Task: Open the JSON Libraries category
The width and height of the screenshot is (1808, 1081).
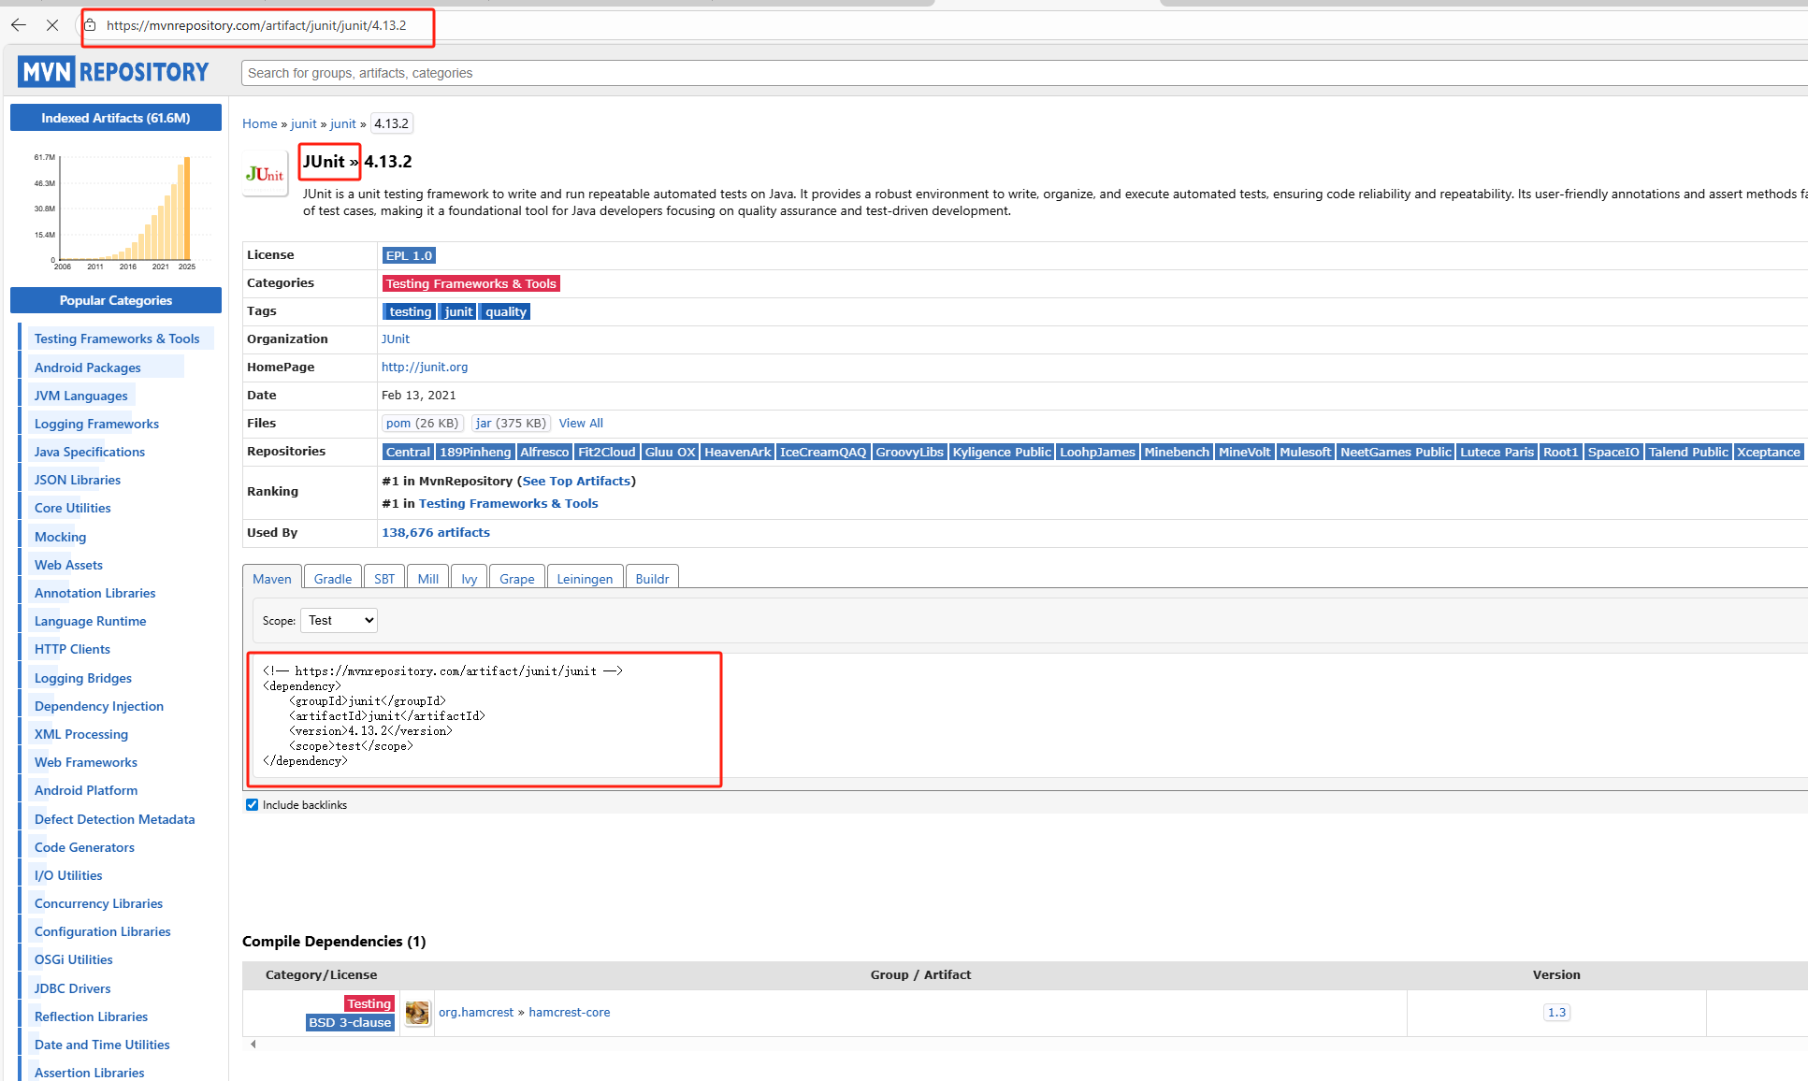Action: click(78, 480)
